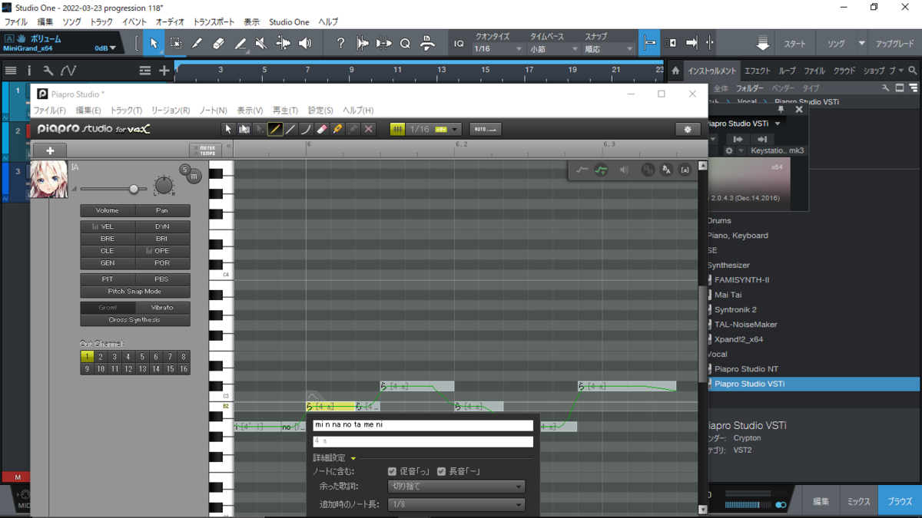Viewport: 922px width, 518px height.
Task: Open the タイムベース dropdown
Action: click(553, 48)
